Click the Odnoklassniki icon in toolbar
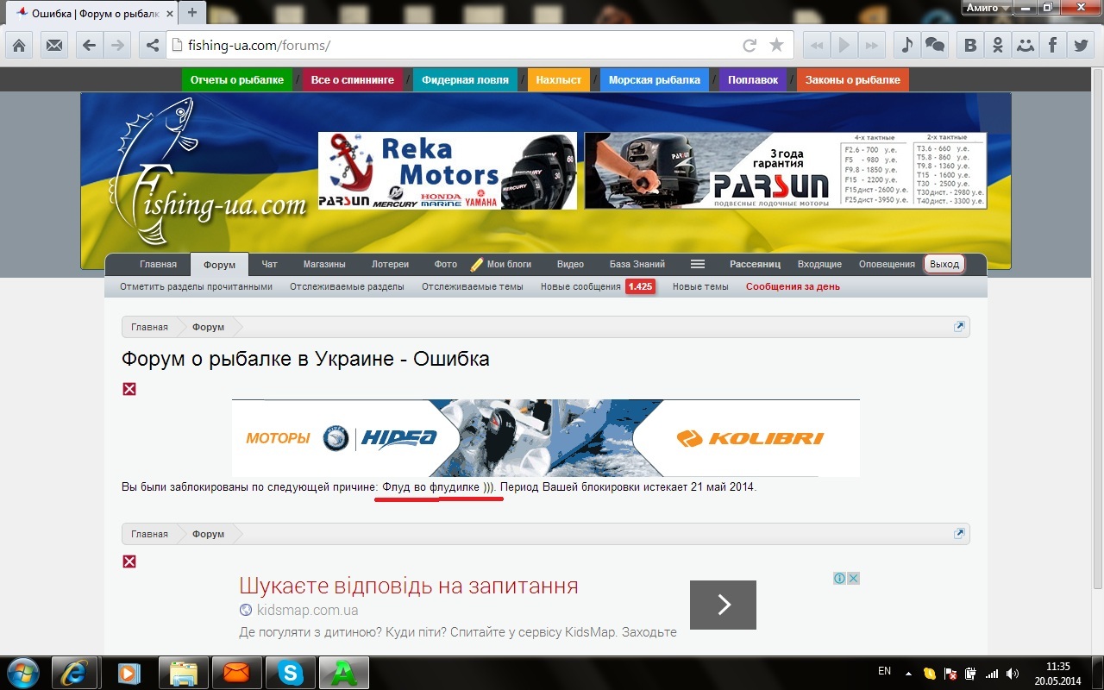The image size is (1104, 690). (x=998, y=46)
